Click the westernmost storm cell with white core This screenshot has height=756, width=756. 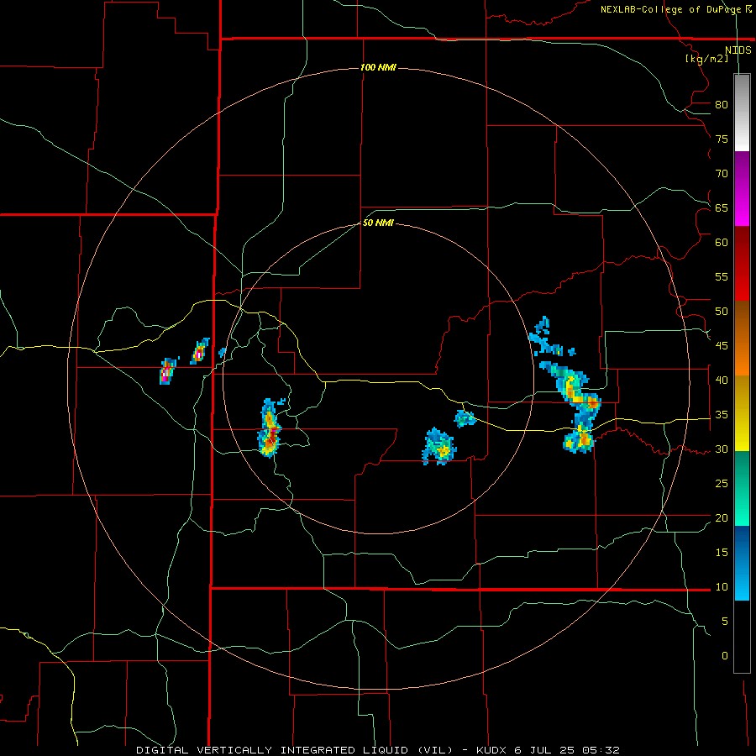coord(166,371)
